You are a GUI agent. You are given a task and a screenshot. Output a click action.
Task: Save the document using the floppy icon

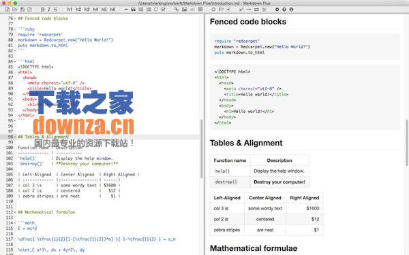point(22,10)
